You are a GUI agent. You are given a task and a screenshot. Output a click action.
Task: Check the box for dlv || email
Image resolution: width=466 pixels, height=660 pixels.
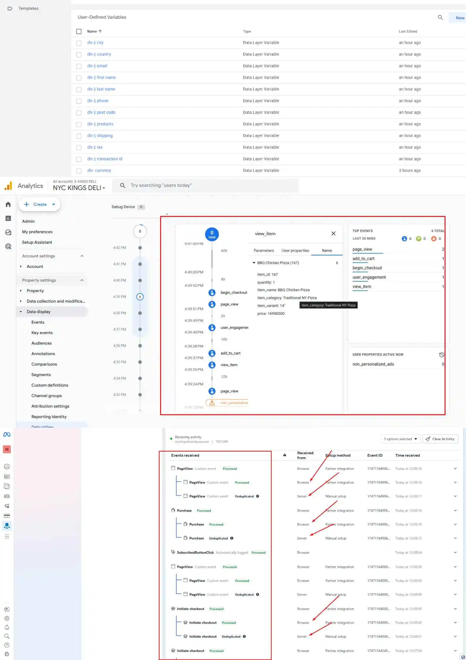pyautogui.click(x=79, y=66)
